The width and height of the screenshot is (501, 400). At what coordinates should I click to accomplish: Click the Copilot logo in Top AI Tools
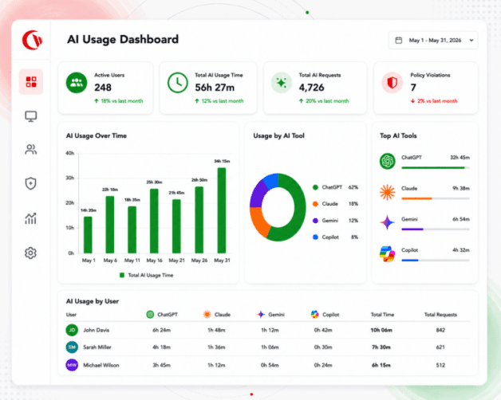[x=387, y=254]
